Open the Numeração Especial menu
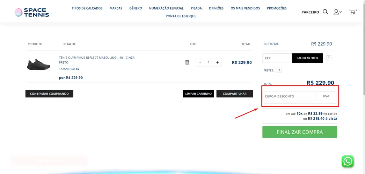365x174 pixels. click(166, 8)
